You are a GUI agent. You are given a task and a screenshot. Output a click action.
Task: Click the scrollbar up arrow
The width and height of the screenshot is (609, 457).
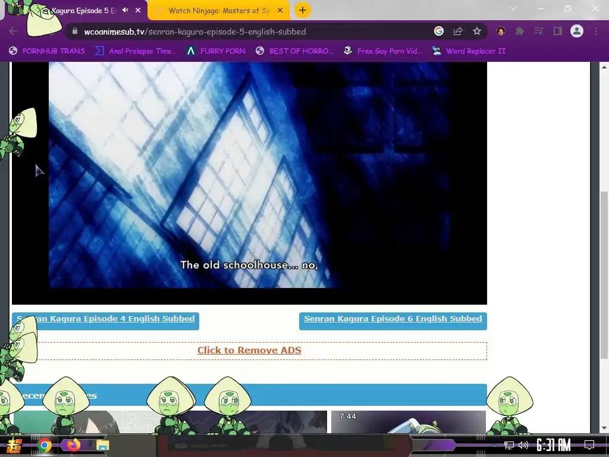click(604, 67)
